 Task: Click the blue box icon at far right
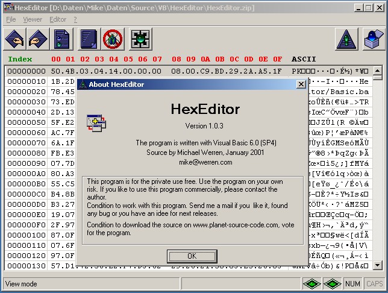pyautogui.click(x=373, y=39)
